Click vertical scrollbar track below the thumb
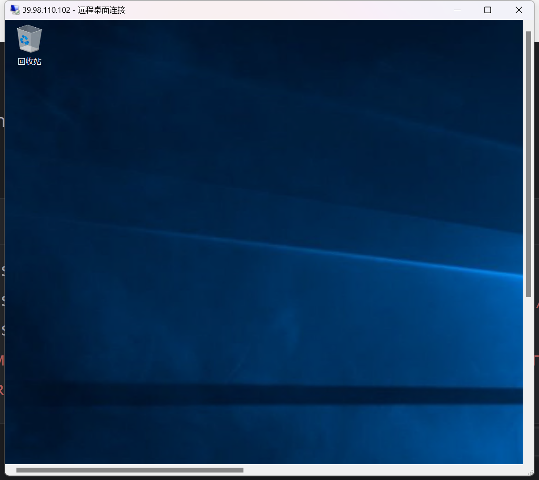The height and width of the screenshot is (480, 539). (529, 379)
